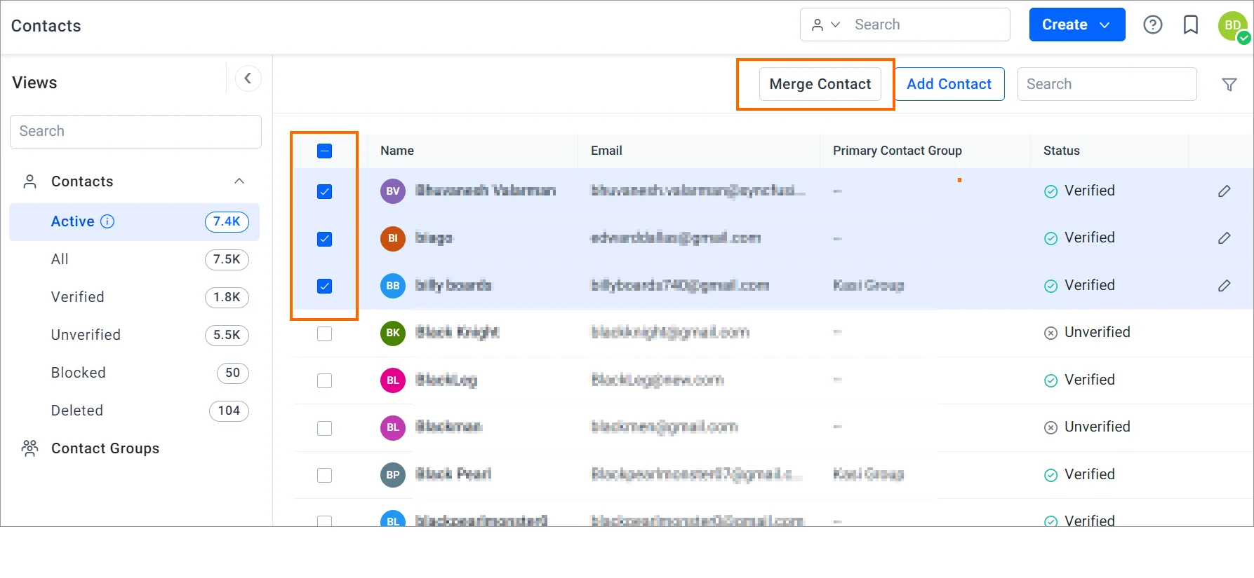
Task: Click the Merge Contact button
Action: click(x=820, y=84)
